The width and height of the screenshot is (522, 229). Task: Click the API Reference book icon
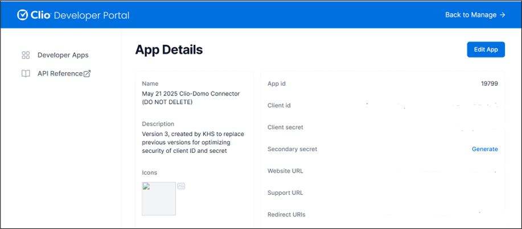point(26,74)
